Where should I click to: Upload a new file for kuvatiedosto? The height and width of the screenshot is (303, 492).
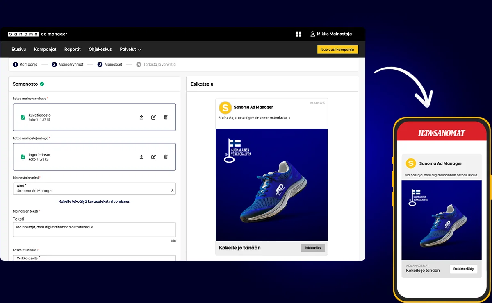pyautogui.click(x=141, y=117)
